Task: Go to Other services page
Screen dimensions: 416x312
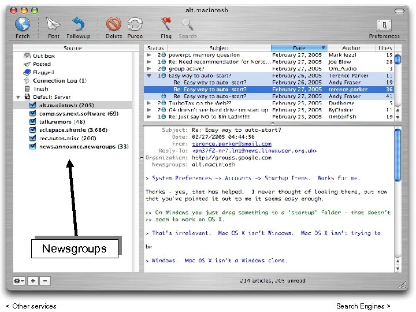Action: (31, 306)
